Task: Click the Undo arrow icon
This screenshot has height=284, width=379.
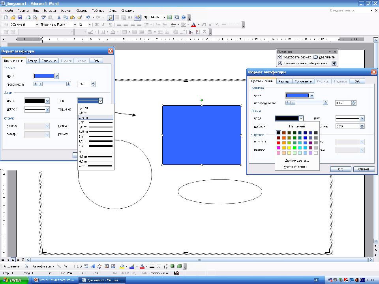Action: [88, 17]
